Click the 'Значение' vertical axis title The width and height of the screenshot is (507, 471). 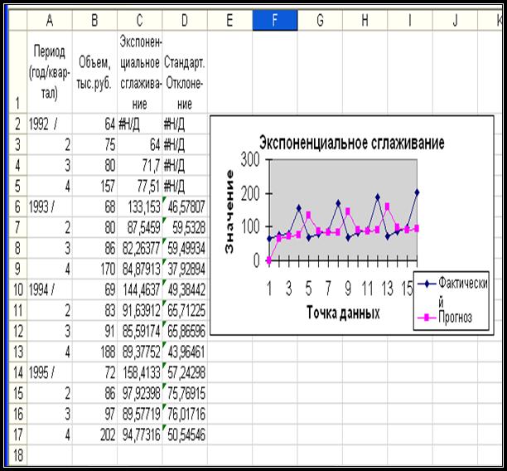pos(229,211)
